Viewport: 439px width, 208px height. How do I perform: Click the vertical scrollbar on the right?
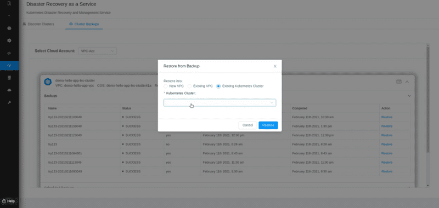click(x=427, y=100)
